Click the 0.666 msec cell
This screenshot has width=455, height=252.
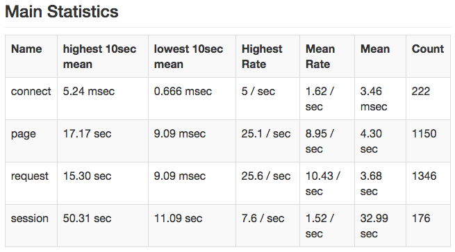coord(183,92)
